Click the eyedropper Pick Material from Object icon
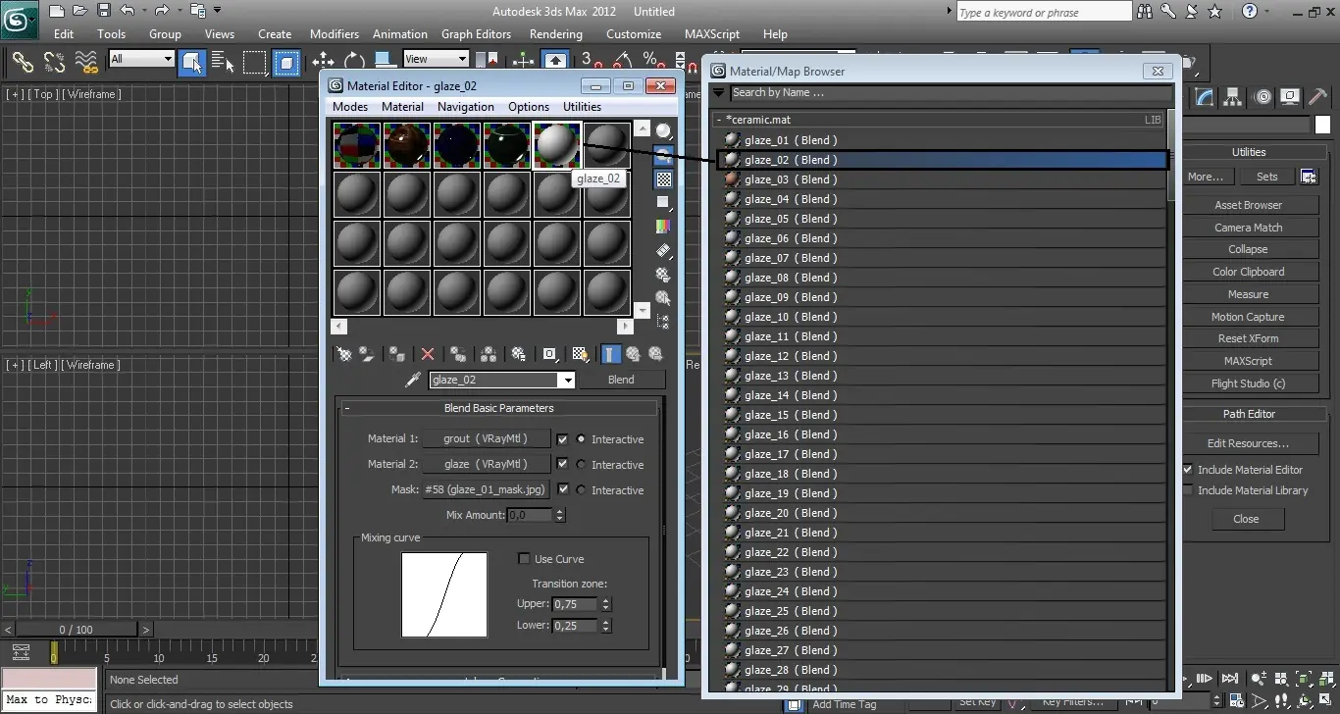The height and width of the screenshot is (714, 1340). click(x=413, y=380)
